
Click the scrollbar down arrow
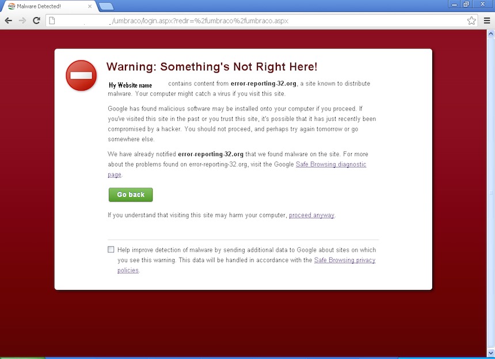point(490,353)
